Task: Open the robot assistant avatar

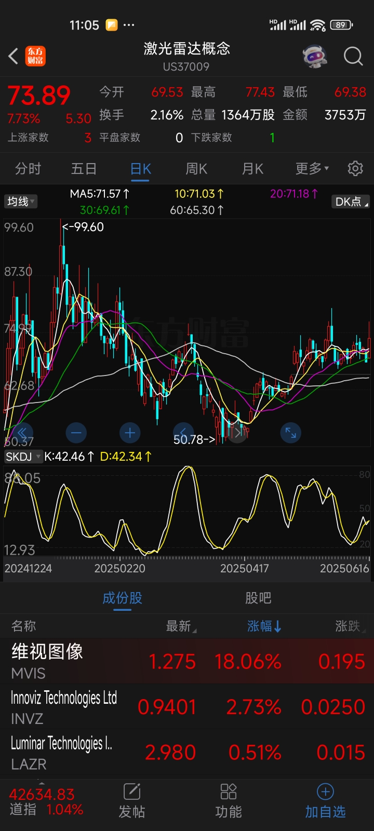Action: [x=315, y=56]
